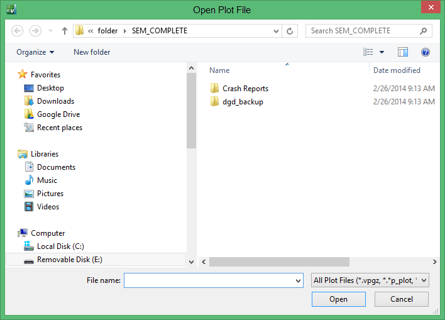Click the Libraries icon
Image resolution: width=445 pixels, height=320 pixels.
pyautogui.click(x=23, y=154)
